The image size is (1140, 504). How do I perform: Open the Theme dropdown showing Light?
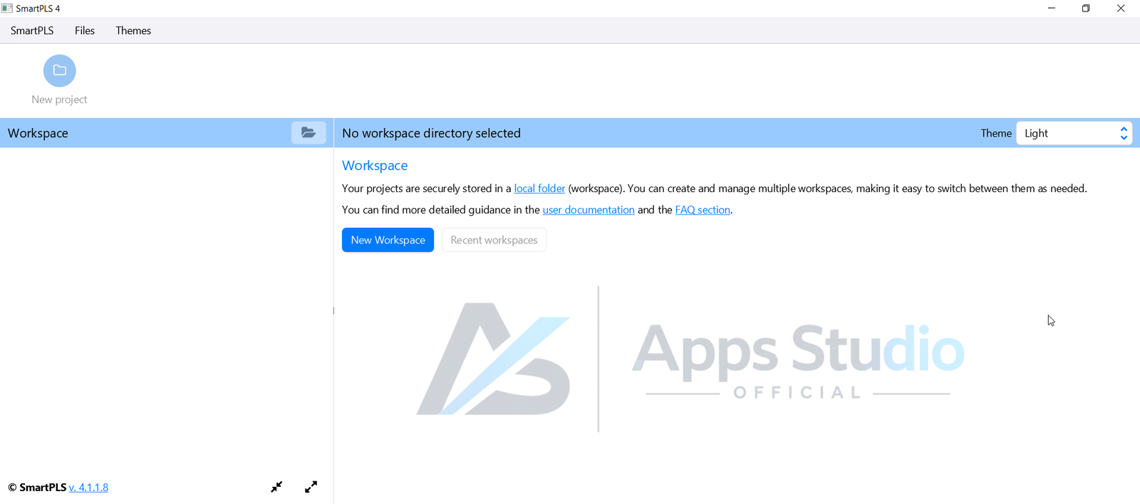click(x=1074, y=133)
